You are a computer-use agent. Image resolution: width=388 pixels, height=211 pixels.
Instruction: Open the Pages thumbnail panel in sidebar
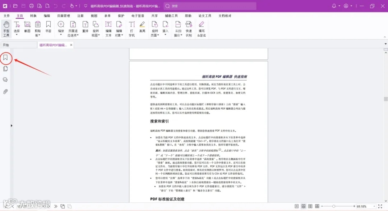5,69
